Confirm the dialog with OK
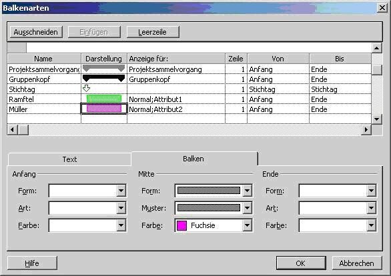The width and height of the screenshot is (391, 276). (x=301, y=263)
